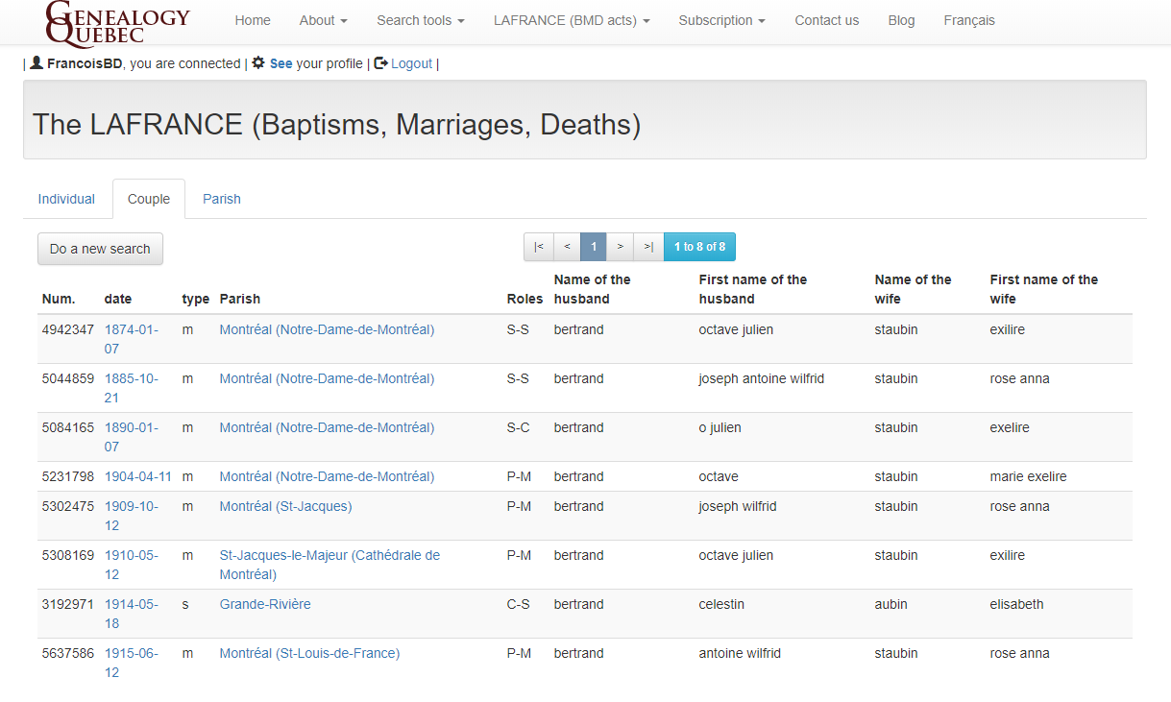This screenshot has width=1171, height=702.
Task: Go to next results page
Action: (x=621, y=247)
